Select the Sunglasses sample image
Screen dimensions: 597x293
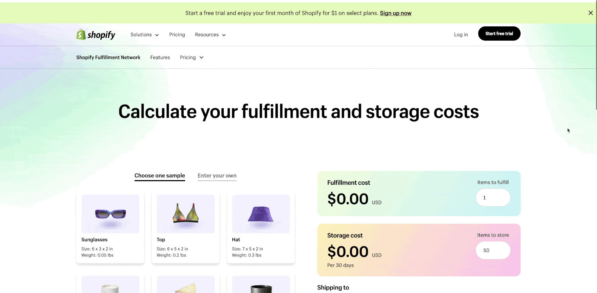pos(110,214)
